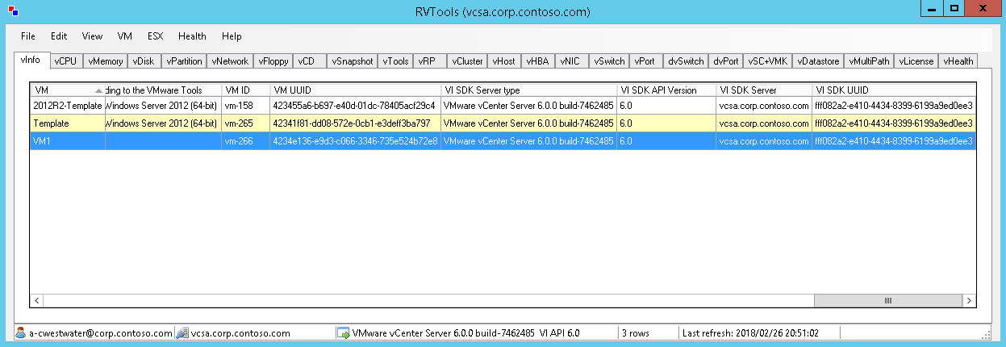Switch to the vMultiPath tab

pyautogui.click(x=870, y=61)
